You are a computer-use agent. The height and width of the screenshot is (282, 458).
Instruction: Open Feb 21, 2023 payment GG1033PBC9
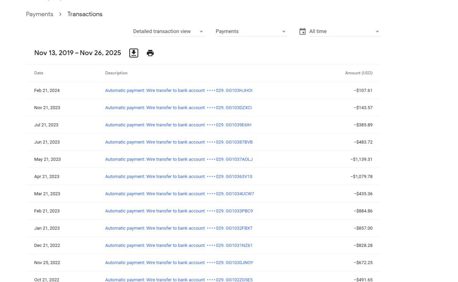point(179,211)
